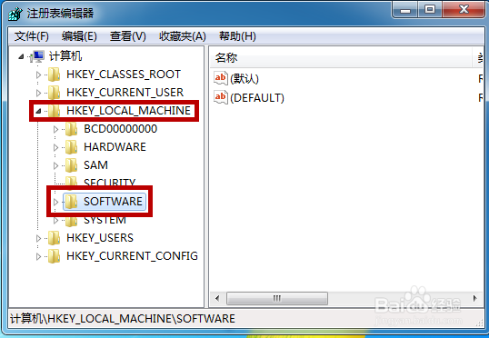
Task: Click the HARDWARE folder icon
Action: (72, 147)
